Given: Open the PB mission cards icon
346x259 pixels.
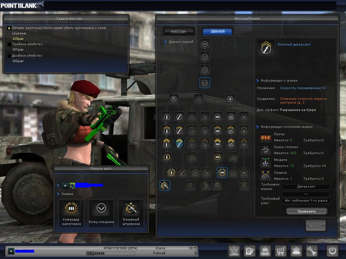Looking at the screenshot, I should 249,251.
